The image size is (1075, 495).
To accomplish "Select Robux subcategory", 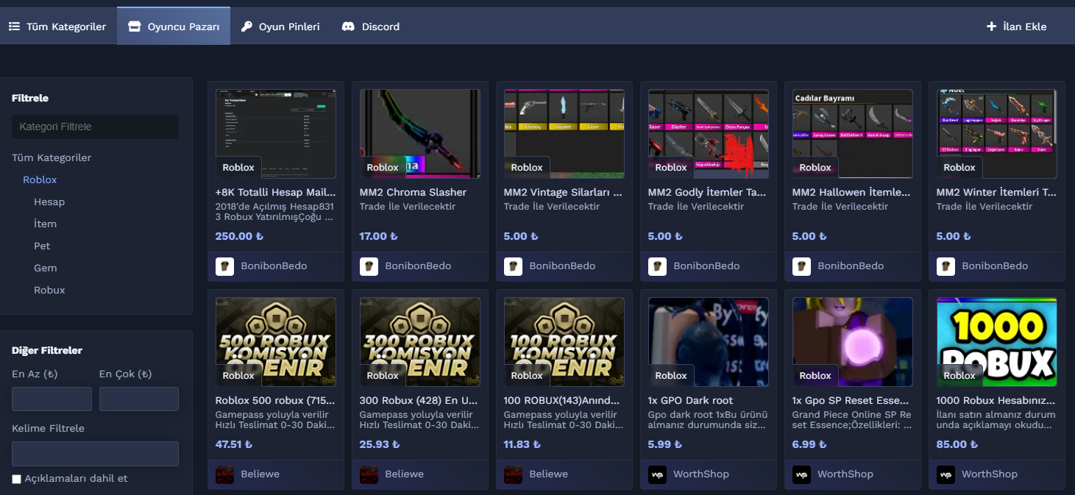I will [49, 290].
